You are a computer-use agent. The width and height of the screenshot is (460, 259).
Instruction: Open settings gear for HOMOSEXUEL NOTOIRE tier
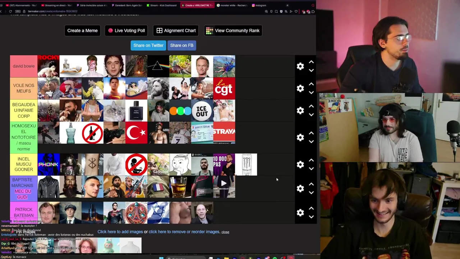tap(300, 137)
